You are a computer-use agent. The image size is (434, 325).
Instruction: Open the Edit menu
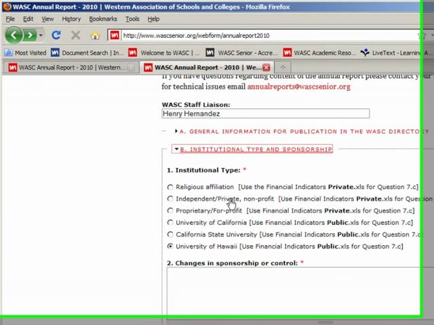pos(28,19)
